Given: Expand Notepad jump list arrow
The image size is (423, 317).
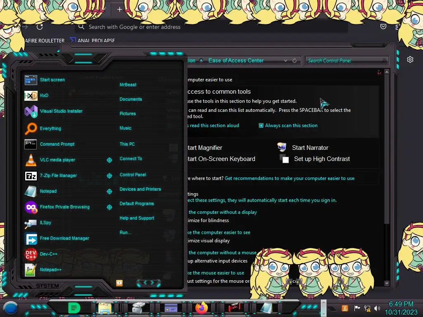Looking at the screenshot, I should pyautogui.click(x=109, y=192).
